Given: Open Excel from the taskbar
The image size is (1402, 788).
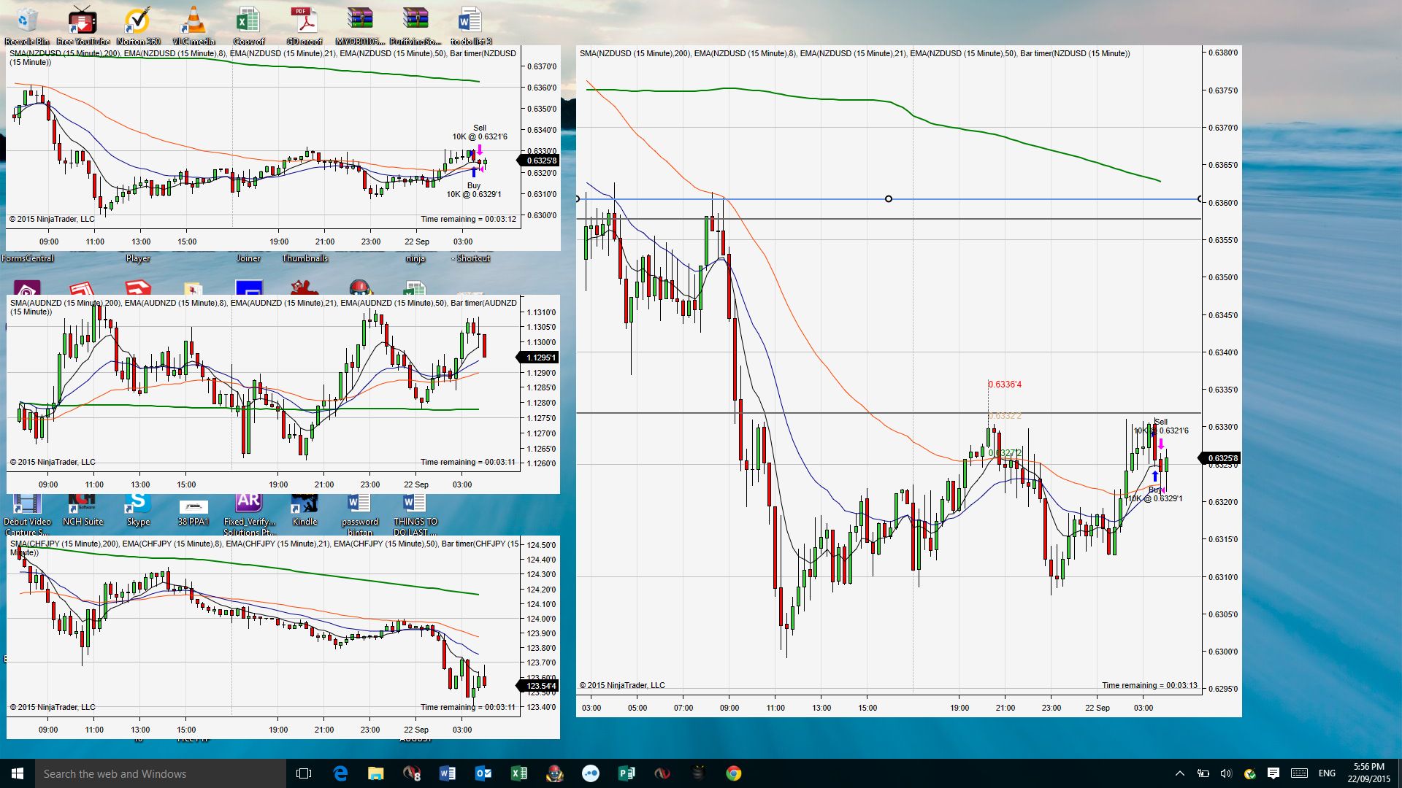Looking at the screenshot, I should click(x=519, y=773).
